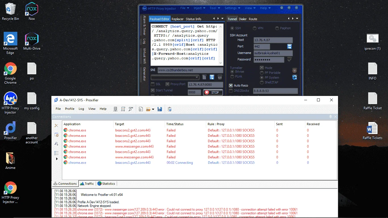Click the COM name resolution icon in Proxifier
Screen dimensions: 388x218
coord(131,109)
